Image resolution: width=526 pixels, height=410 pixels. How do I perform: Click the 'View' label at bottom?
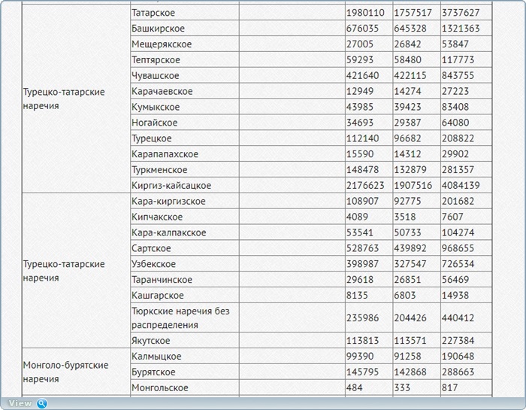(20, 403)
